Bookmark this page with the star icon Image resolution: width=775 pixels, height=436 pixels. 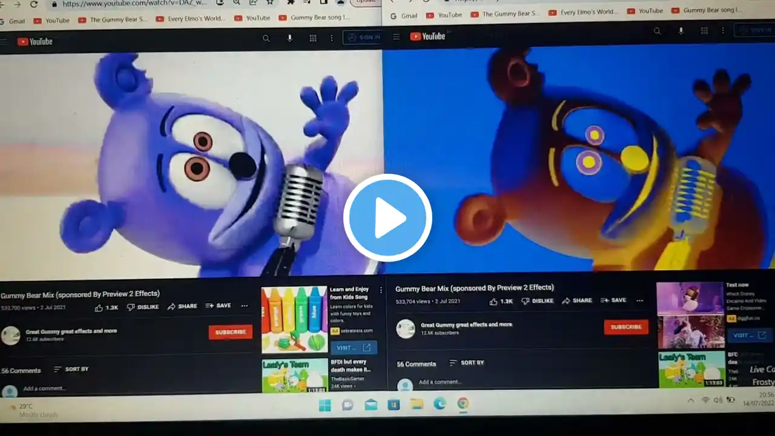(x=270, y=2)
